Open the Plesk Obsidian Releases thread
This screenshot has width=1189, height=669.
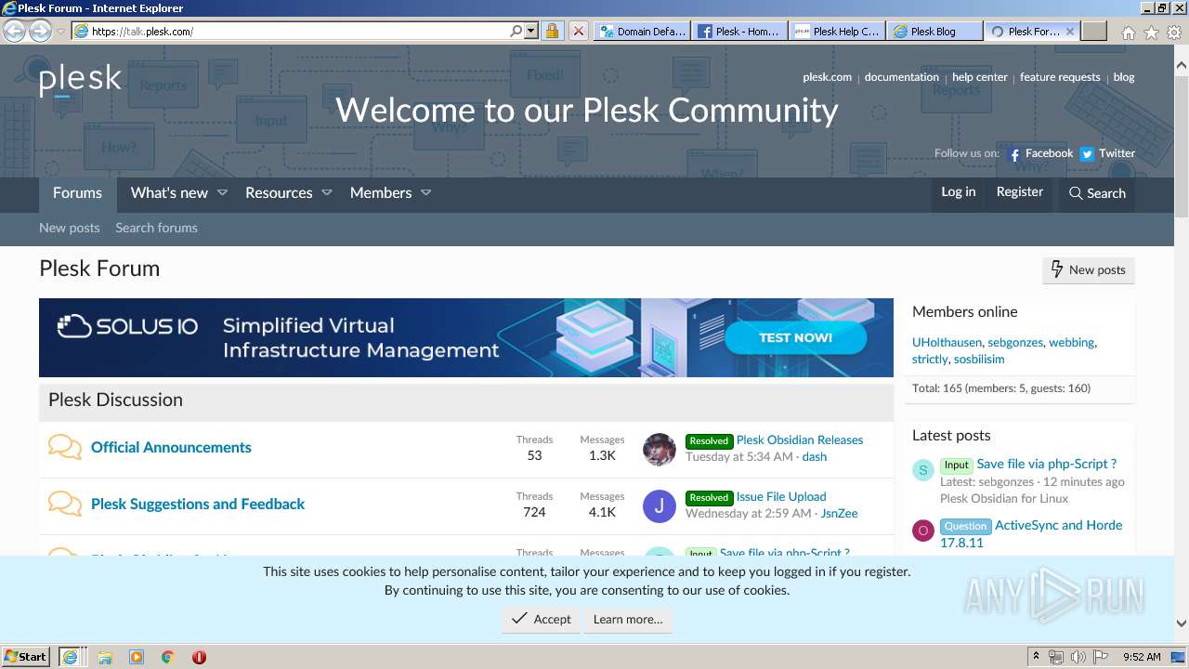(800, 439)
